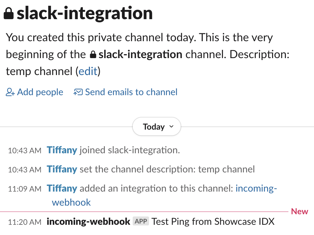
Task: Click the red New unread marker
Action: [300, 211]
